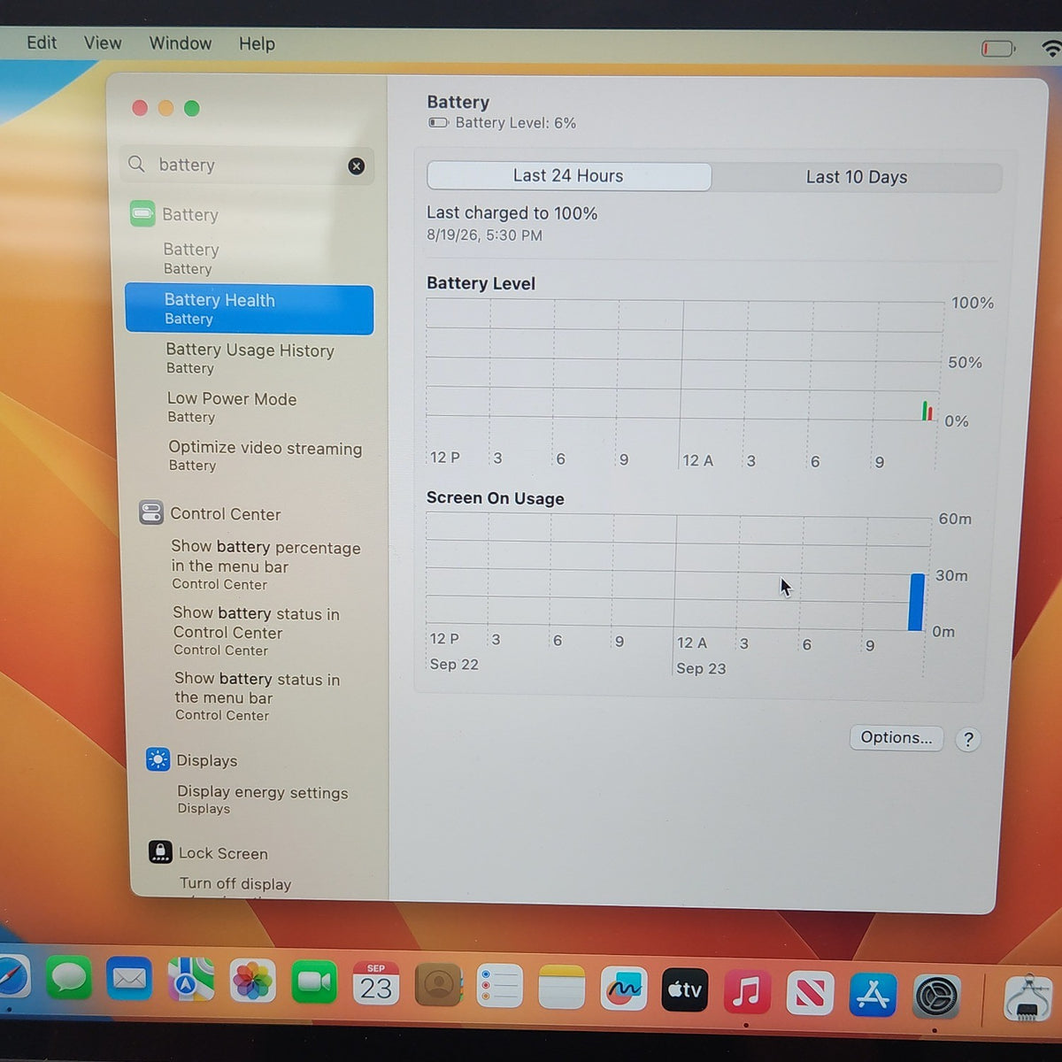Select Battery Usage History result
Viewport: 1062px width, 1062px height.
coord(250,358)
